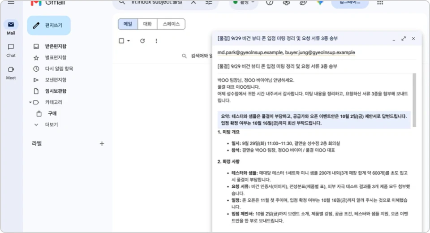Viewport: 430px width, 233px height.
Task: Click the recipients field in compose window
Action: point(317,52)
